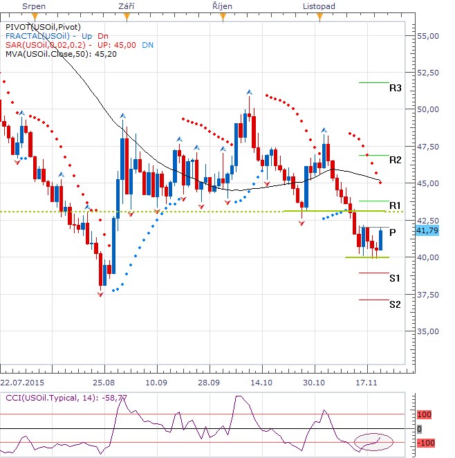Image resolution: width=455 pixels, height=458 pixels.
Task: Click the R3 pivot resistance label
Action: (x=395, y=88)
